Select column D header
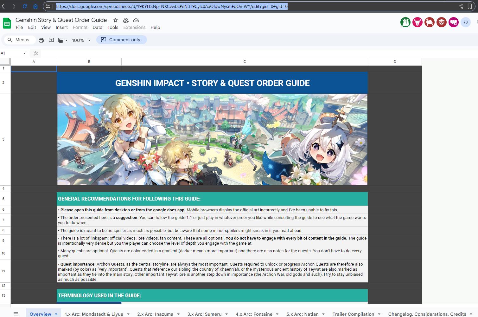Viewport: 478px width, 317px height. coord(395,62)
